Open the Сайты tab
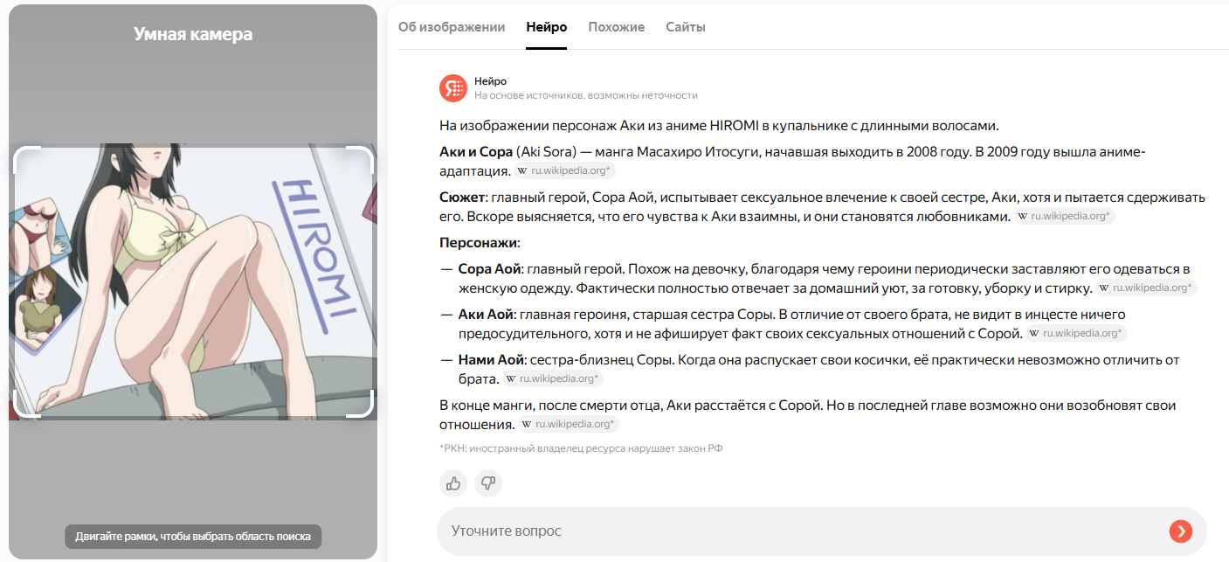Viewport: 1229px width, 562px height. coord(686,27)
